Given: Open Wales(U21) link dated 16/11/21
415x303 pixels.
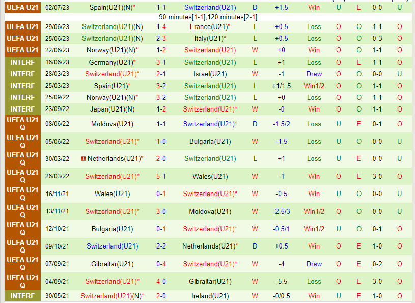Looking at the screenshot, I should coord(112,194).
